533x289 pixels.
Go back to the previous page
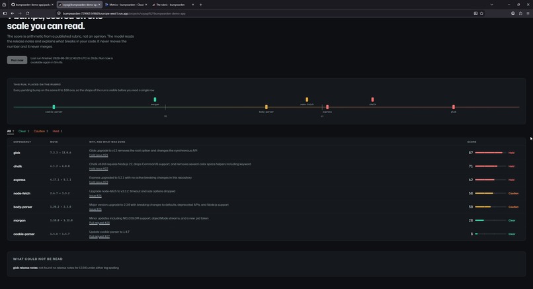coord(13,13)
